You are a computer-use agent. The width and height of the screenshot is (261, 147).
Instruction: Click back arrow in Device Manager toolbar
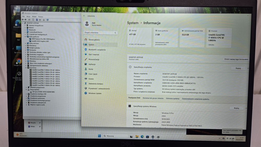click(23, 20)
